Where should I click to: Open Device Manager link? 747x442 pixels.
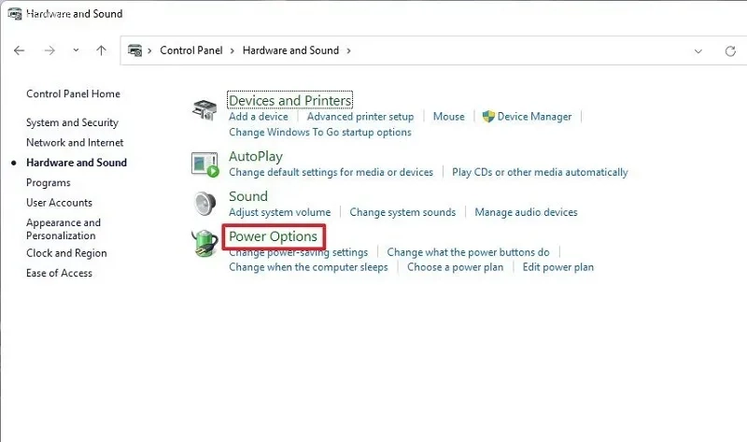click(x=534, y=117)
